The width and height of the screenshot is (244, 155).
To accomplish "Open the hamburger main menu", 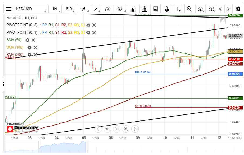I will (9, 9).
